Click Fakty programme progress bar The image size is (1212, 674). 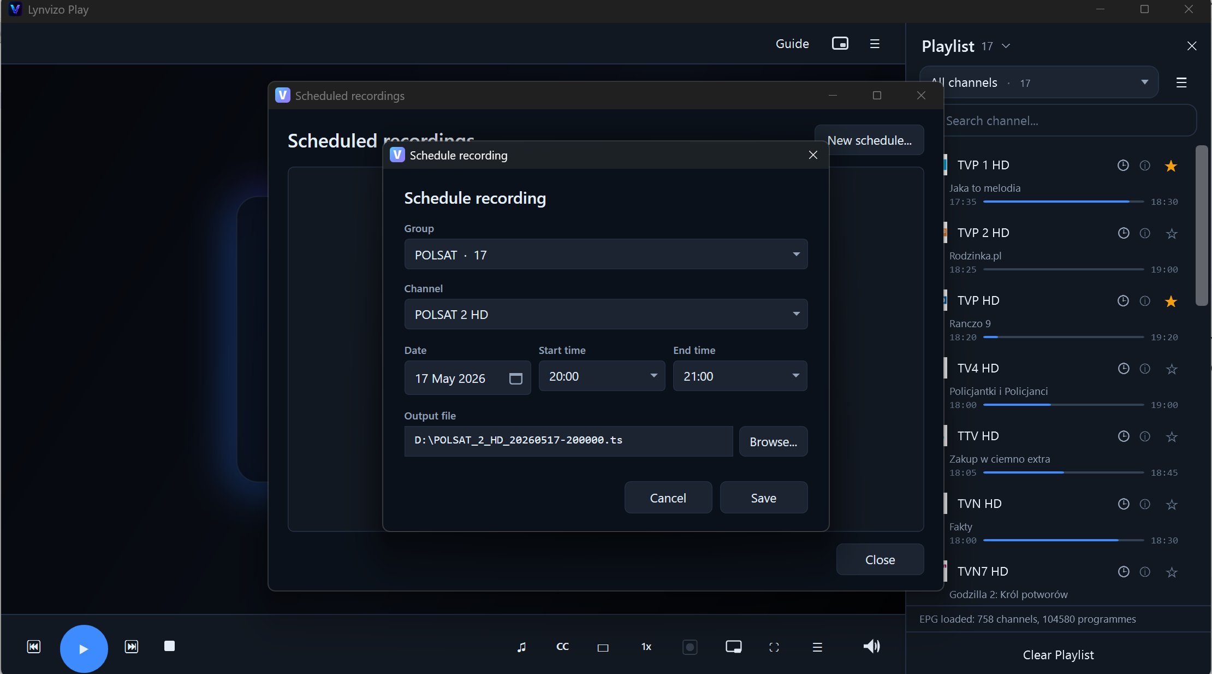1064,540
